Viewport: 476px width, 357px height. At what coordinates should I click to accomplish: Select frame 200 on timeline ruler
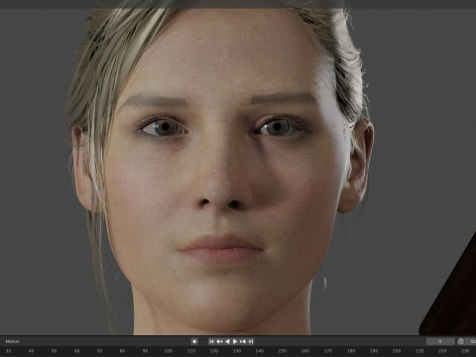(x=397, y=351)
